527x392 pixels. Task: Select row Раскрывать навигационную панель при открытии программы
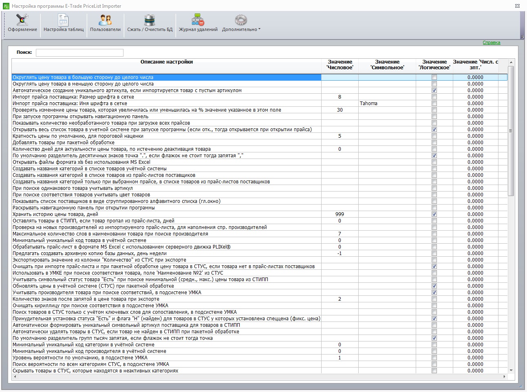(166, 208)
